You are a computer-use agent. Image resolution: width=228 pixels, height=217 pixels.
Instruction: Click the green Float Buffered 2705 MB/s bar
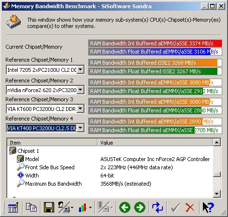(x=155, y=130)
